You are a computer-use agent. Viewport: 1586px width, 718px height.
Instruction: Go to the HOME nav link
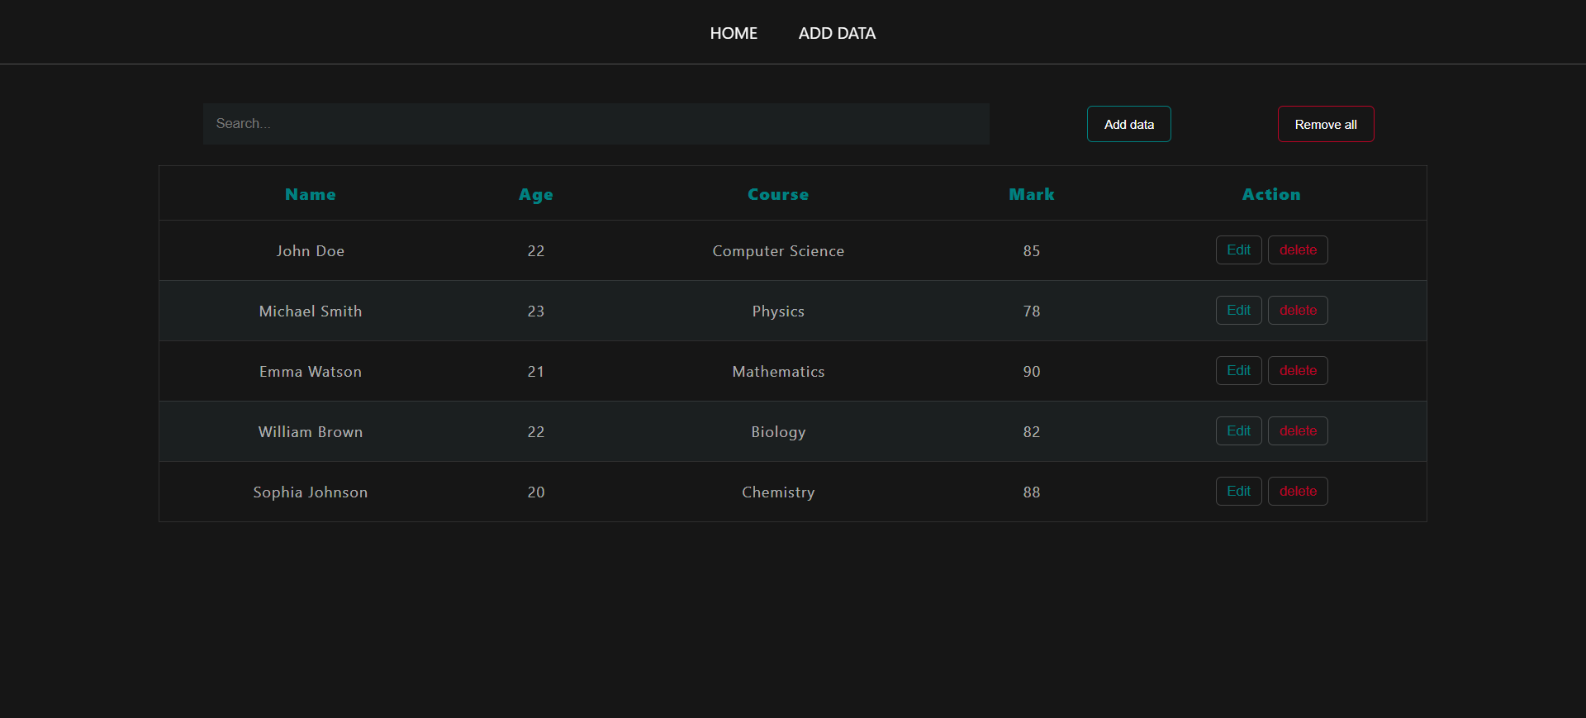click(734, 33)
